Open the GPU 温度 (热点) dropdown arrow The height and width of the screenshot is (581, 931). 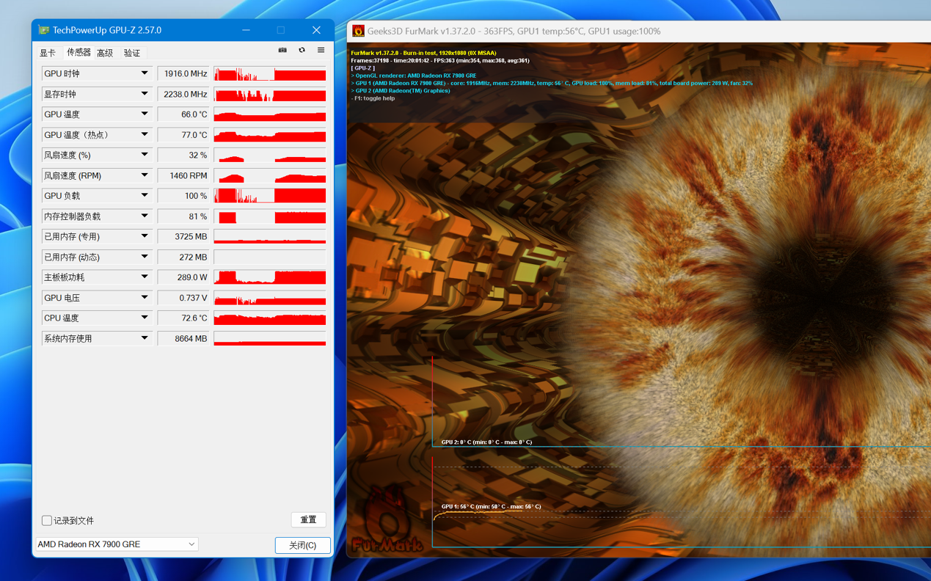(x=145, y=135)
